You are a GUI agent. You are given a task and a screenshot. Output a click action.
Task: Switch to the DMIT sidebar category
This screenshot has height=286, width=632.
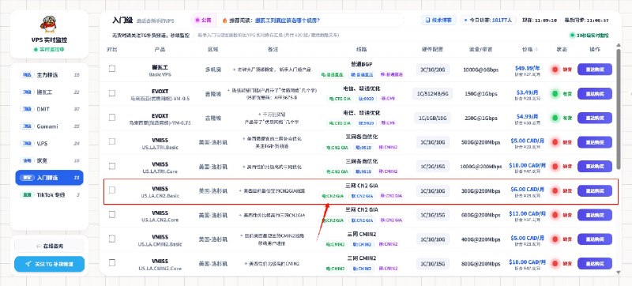coord(49,109)
